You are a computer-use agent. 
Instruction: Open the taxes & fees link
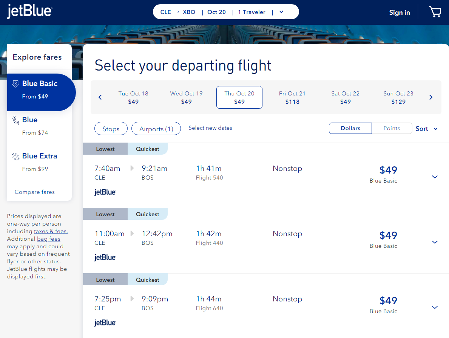pyautogui.click(x=51, y=231)
